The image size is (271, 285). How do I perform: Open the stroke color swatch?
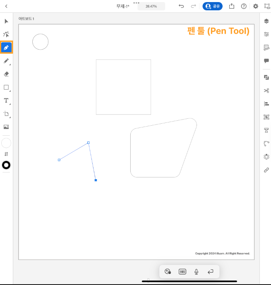6,165
